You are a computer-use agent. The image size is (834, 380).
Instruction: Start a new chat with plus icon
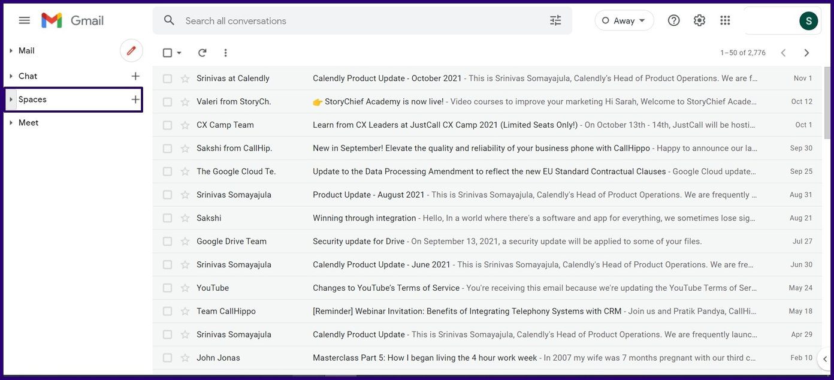[135, 76]
